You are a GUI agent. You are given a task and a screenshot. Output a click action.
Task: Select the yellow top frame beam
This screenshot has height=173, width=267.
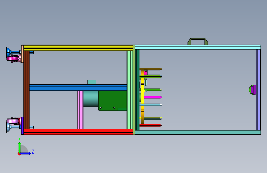(x=78, y=48)
